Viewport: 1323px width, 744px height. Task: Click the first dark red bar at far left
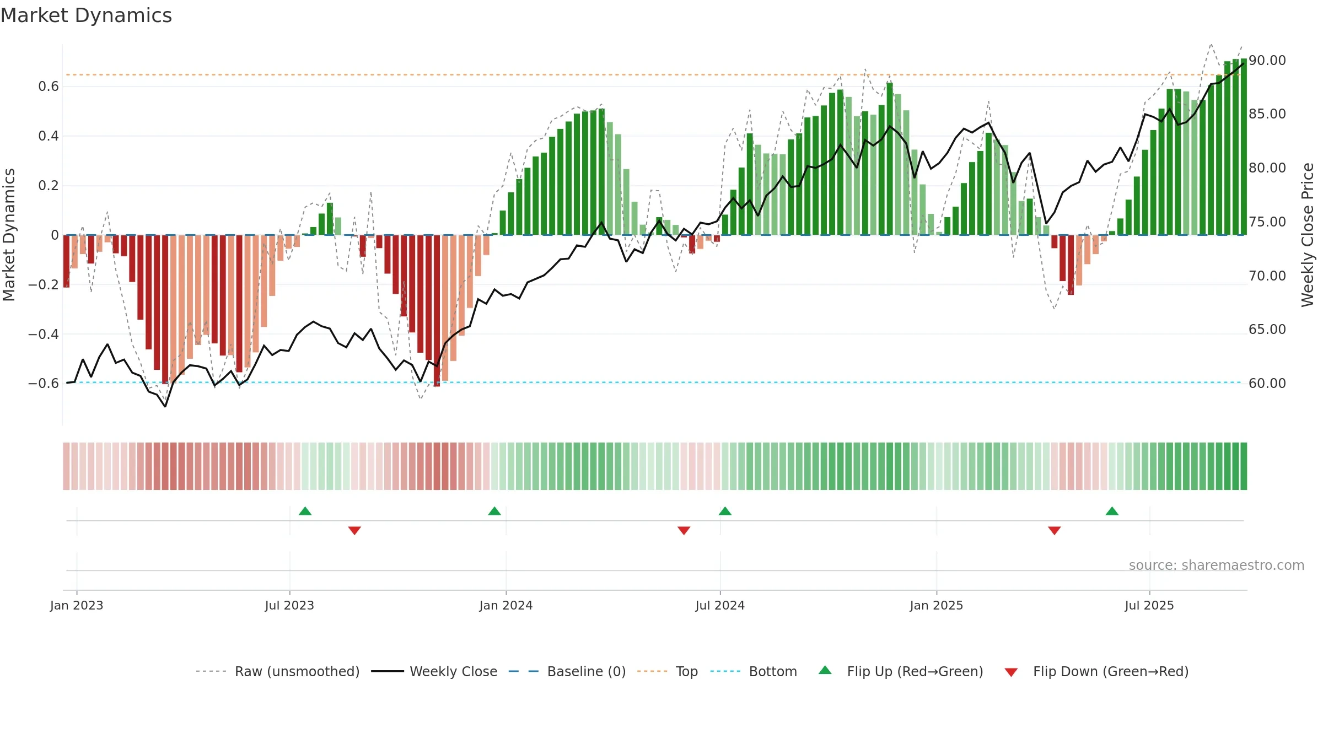67,261
